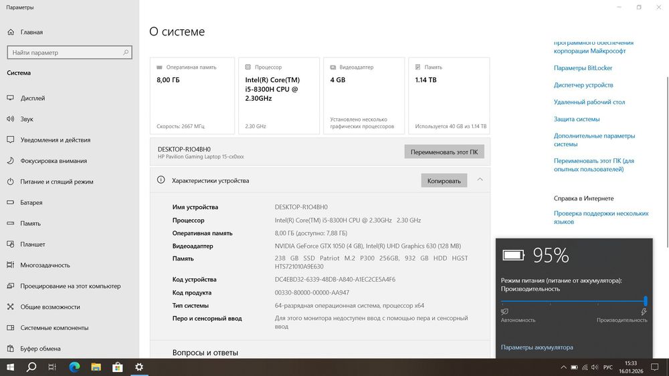Switch the РУС input language

pyautogui.click(x=608, y=367)
